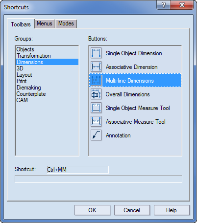197x223 pixels.
Task: Open the Modes tab
Action: click(x=66, y=23)
